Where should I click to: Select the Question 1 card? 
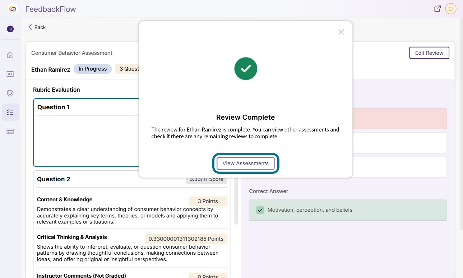tap(86, 133)
